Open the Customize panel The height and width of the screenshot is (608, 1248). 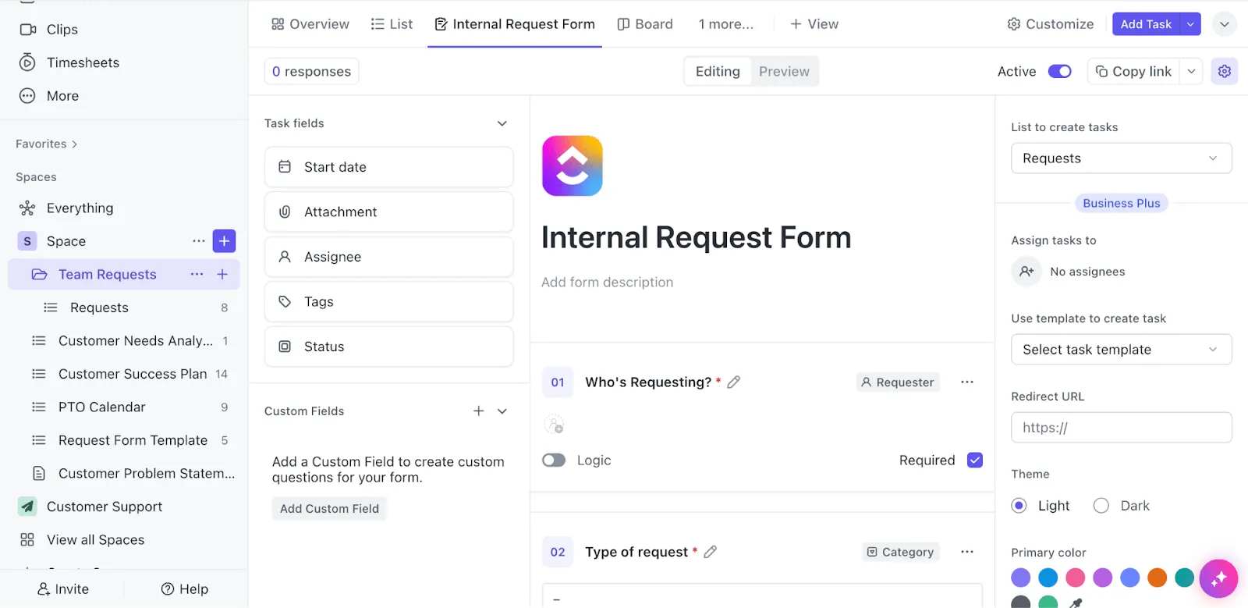tap(1050, 24)
